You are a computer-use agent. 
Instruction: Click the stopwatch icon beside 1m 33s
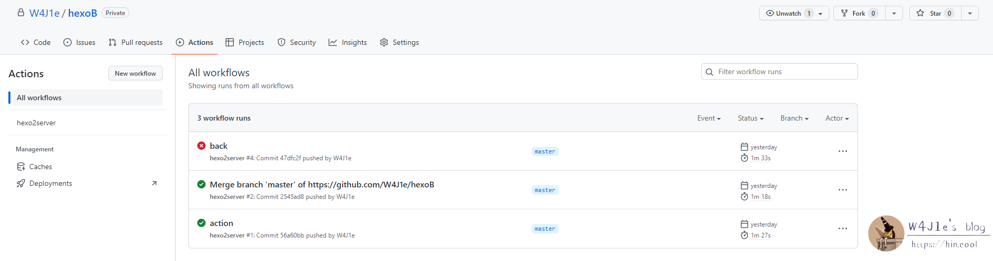coord(744,158)
